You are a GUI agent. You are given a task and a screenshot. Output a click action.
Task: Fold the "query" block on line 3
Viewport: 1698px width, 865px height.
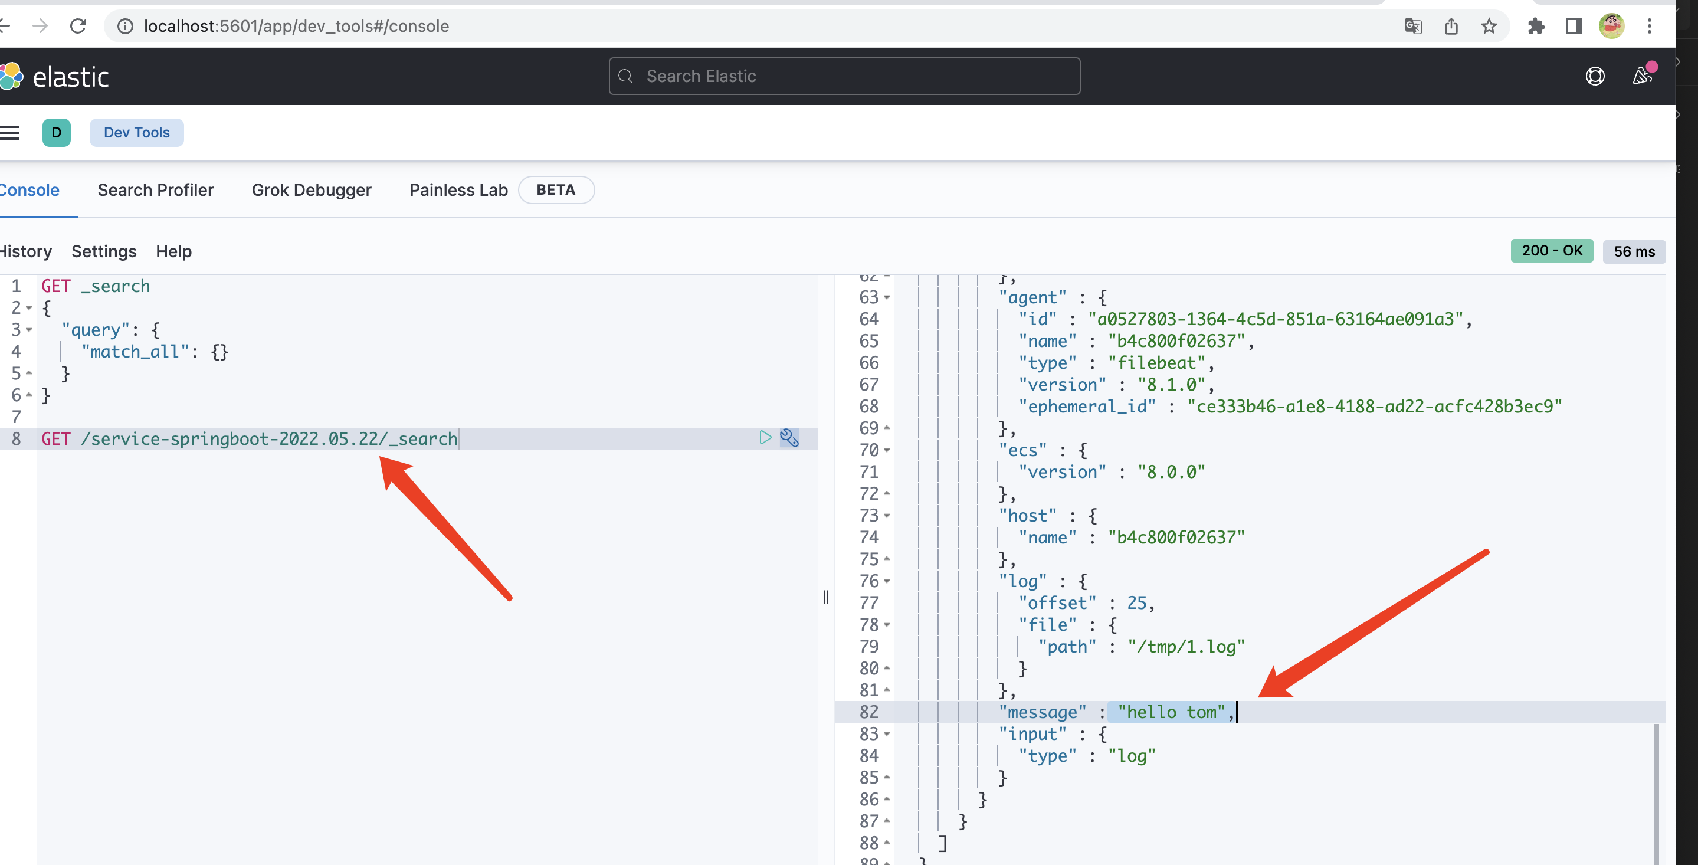pyautogui.click(x=29, y=330)
